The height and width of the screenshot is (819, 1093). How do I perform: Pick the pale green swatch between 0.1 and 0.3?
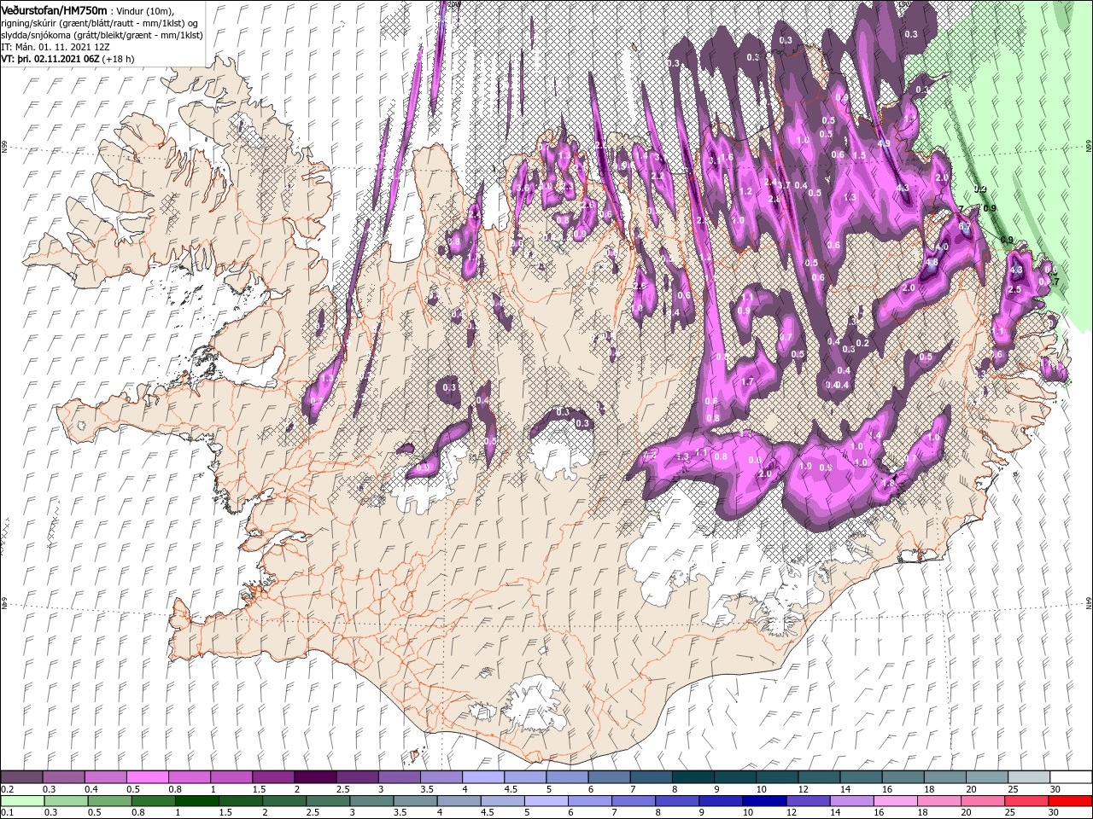(x=22, y=801)
